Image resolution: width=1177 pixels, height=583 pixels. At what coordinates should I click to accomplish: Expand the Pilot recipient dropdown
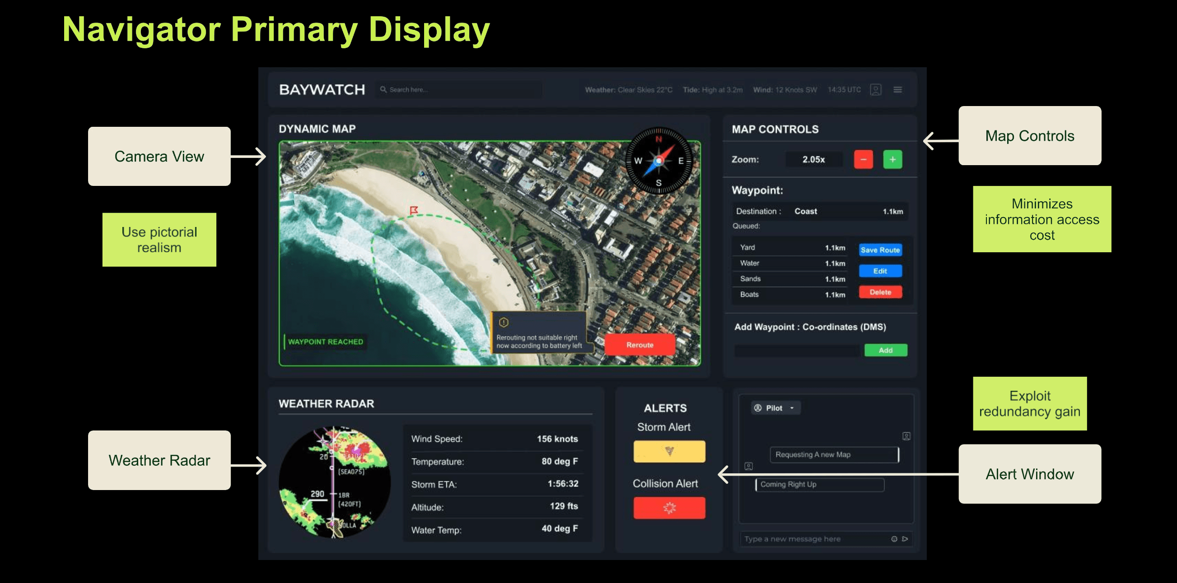(x=775, y=407)
